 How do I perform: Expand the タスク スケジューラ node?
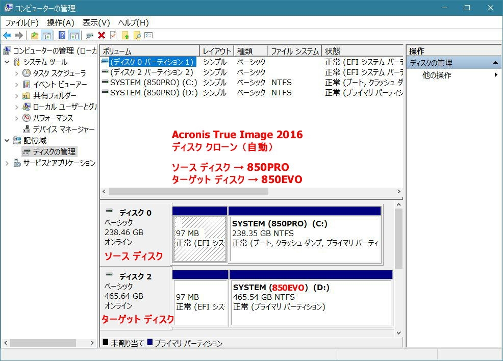(x=16, y=73)
